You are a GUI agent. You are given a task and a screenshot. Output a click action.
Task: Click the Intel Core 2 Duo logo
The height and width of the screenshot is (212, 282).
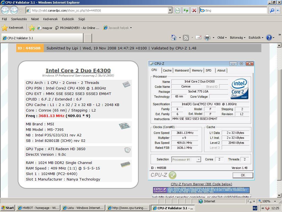(239, 89)
